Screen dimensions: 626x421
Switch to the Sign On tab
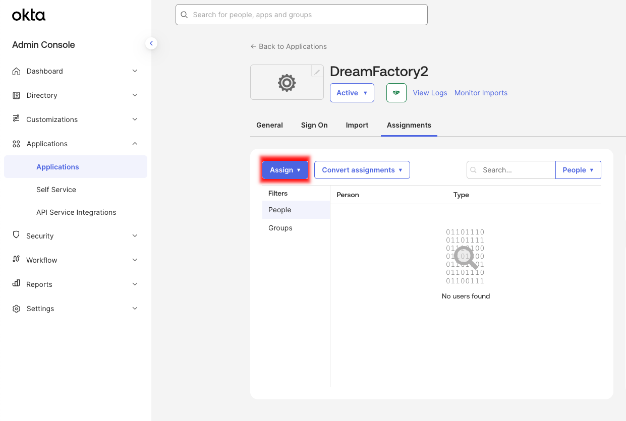(x=314, y=125)
